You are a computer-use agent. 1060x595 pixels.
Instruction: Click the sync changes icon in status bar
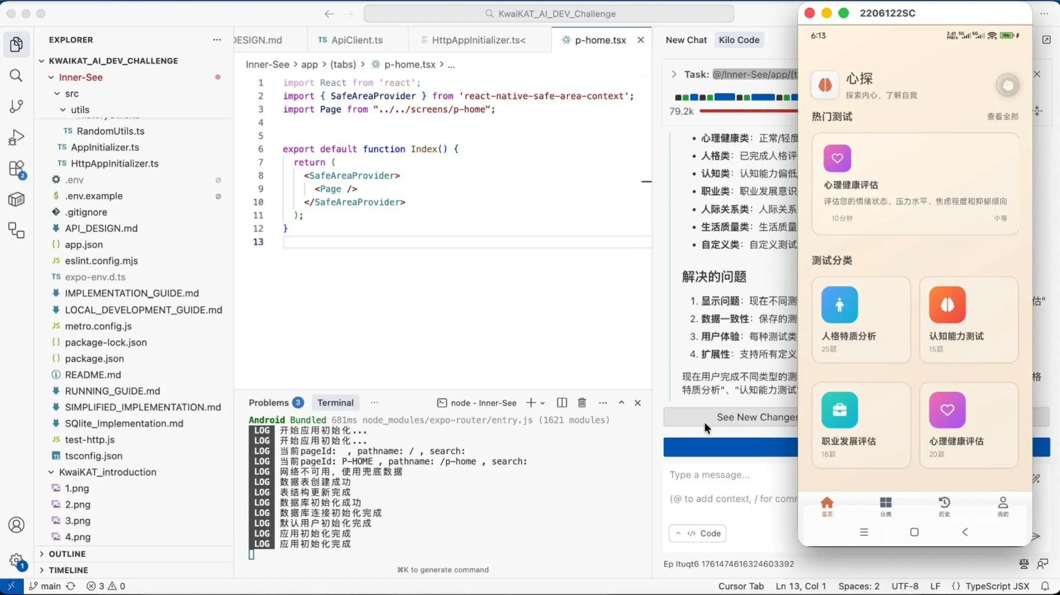click(x=71, y=586)
